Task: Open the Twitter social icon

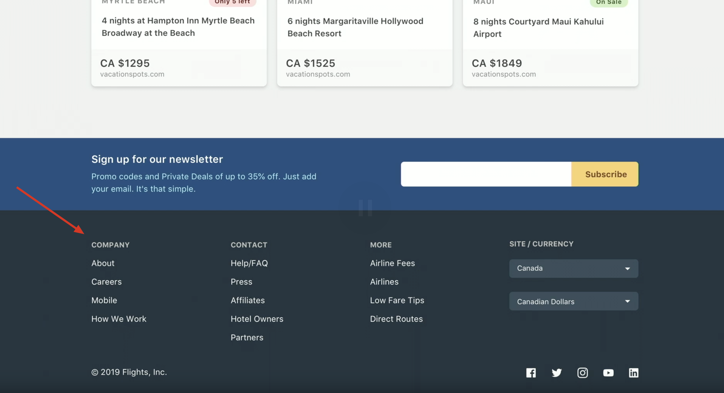Action: pyautogui.click(x=556, y=373)
